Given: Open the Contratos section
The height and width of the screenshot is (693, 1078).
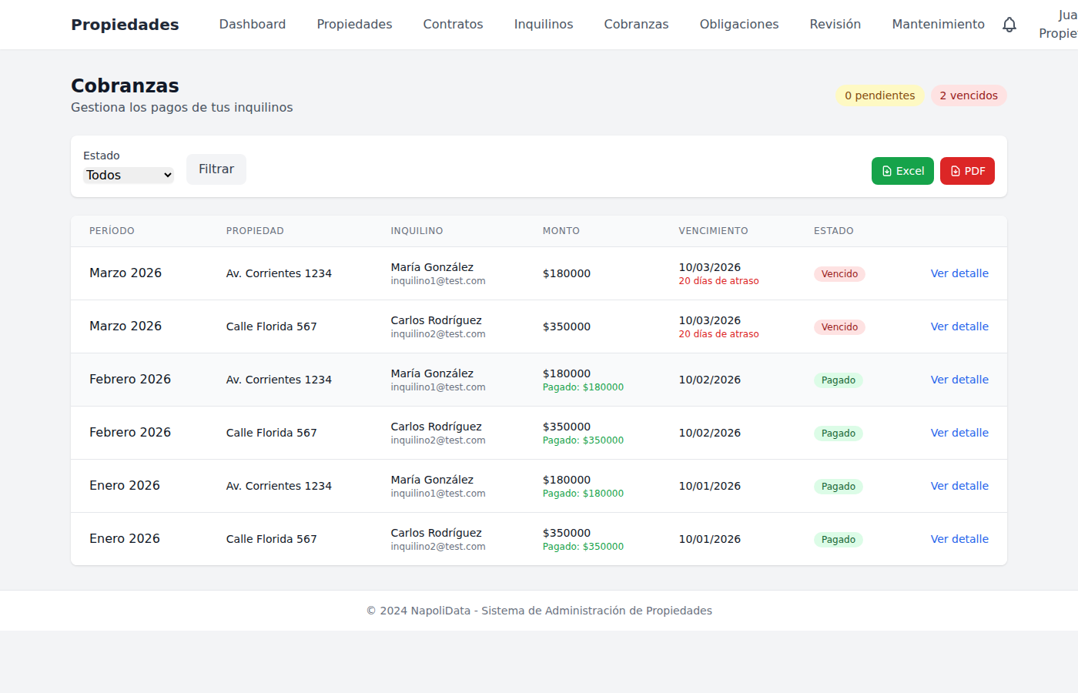Looking at the screenshot, I should click(453, 25).
